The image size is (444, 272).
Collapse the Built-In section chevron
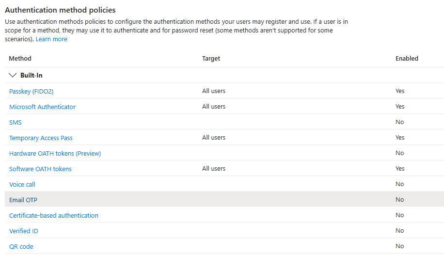click(13, 75)
